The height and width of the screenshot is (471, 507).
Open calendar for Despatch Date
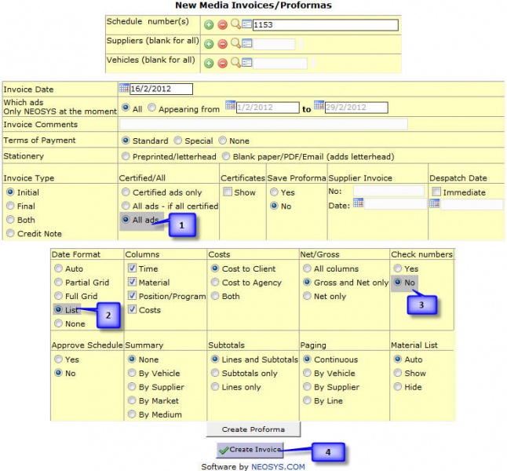click(435, 203)
